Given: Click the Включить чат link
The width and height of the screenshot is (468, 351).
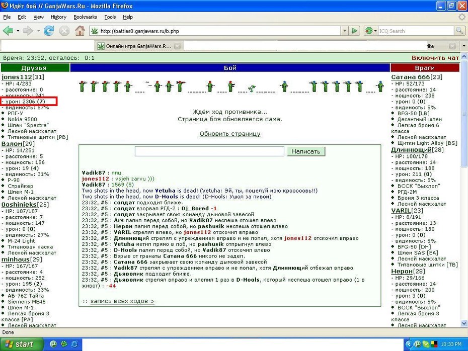Looking at the screenshot, I should 435,58.
